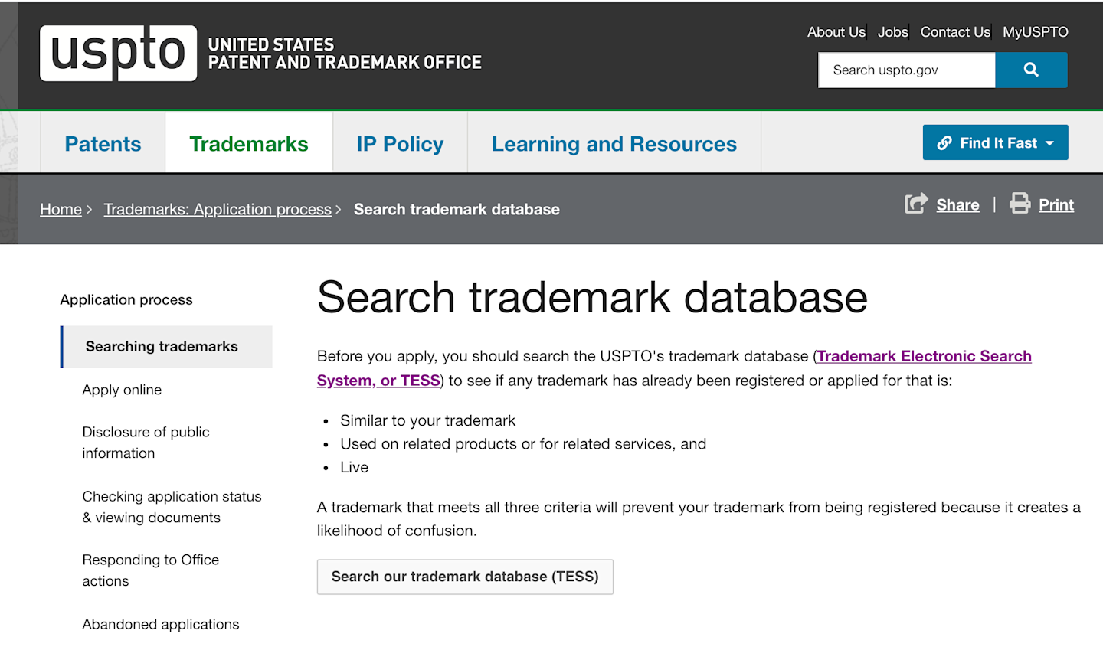
Task: Click the link icon in Find It Fast
Action: pyautogui.click(x=944, y=143)
